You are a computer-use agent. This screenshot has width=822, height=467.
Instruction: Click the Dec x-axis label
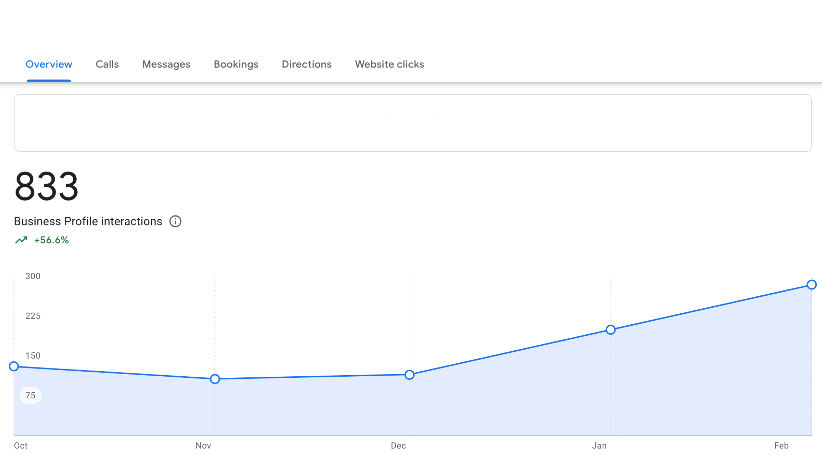click(x=398, y=446)
